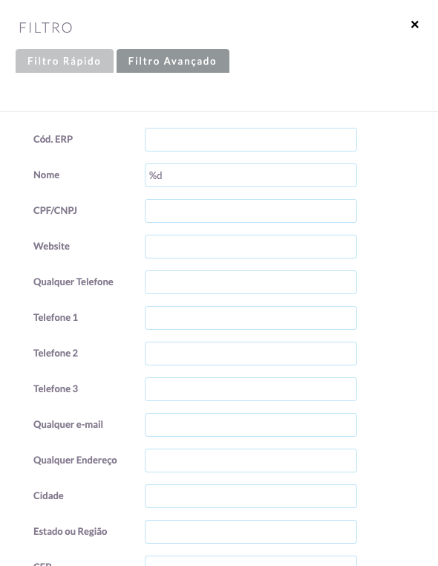Click the Estado ou Região label
Screen dimensions: 438x566
(71, 531)
